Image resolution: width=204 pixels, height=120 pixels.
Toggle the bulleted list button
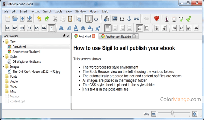tap(139, 28)
